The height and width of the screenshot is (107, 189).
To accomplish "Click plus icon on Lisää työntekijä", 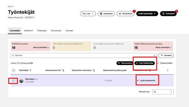I will (155, 14).
